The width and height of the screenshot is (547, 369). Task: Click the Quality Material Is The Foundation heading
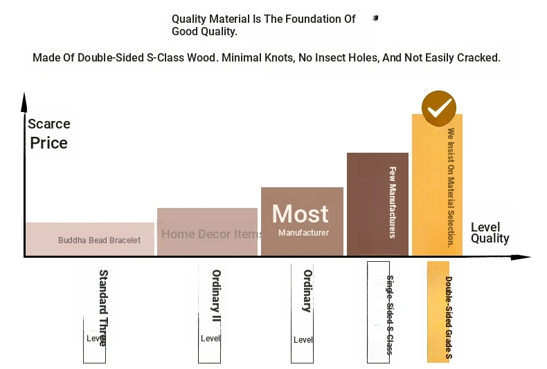click(263, 25)
